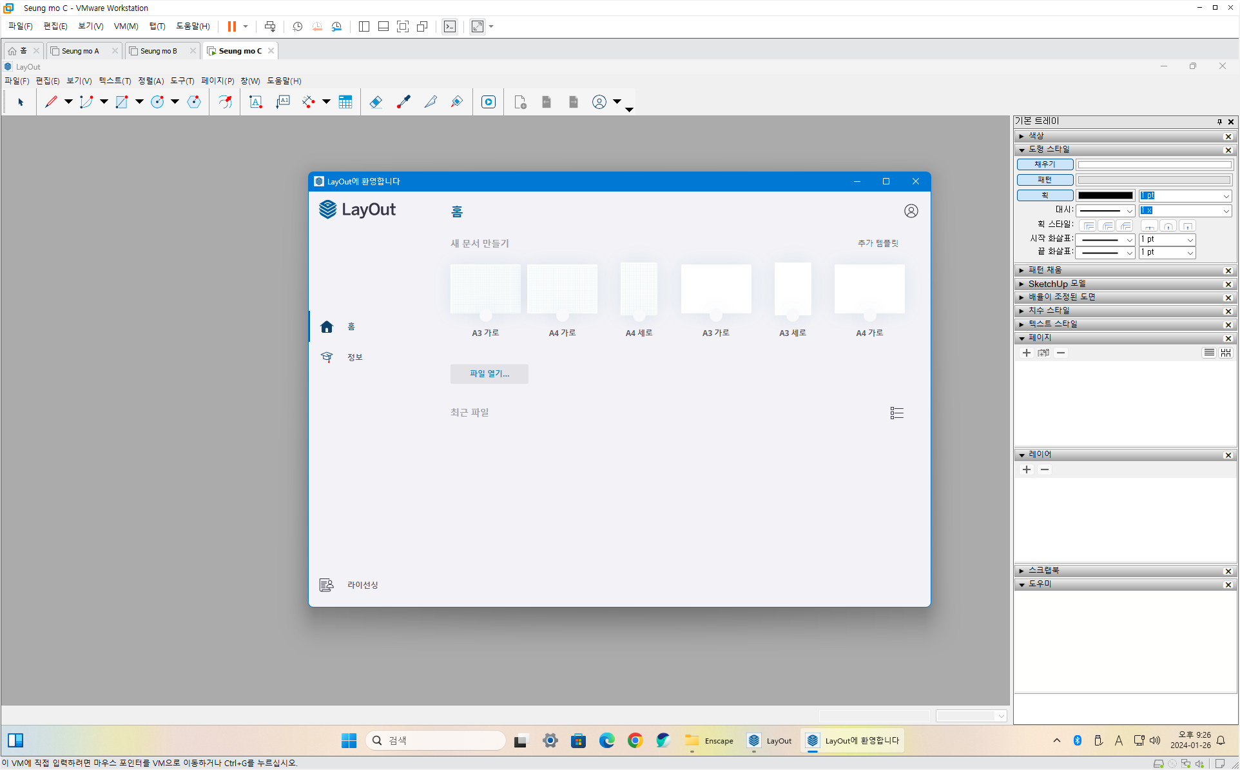Toggle the 패턴 pattern button

tap(1045, 180)
